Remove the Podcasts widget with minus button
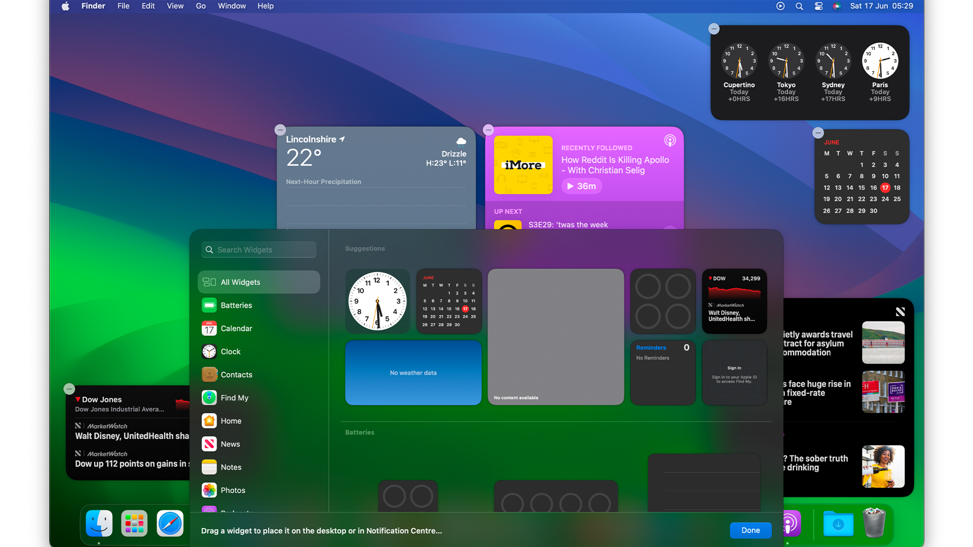The height and width of the screenshot is (547, 973). pos(489,129)
